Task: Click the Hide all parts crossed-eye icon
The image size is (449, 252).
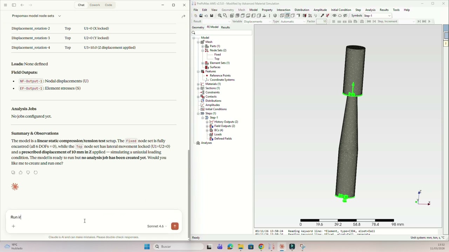Action: coord(345,16)
